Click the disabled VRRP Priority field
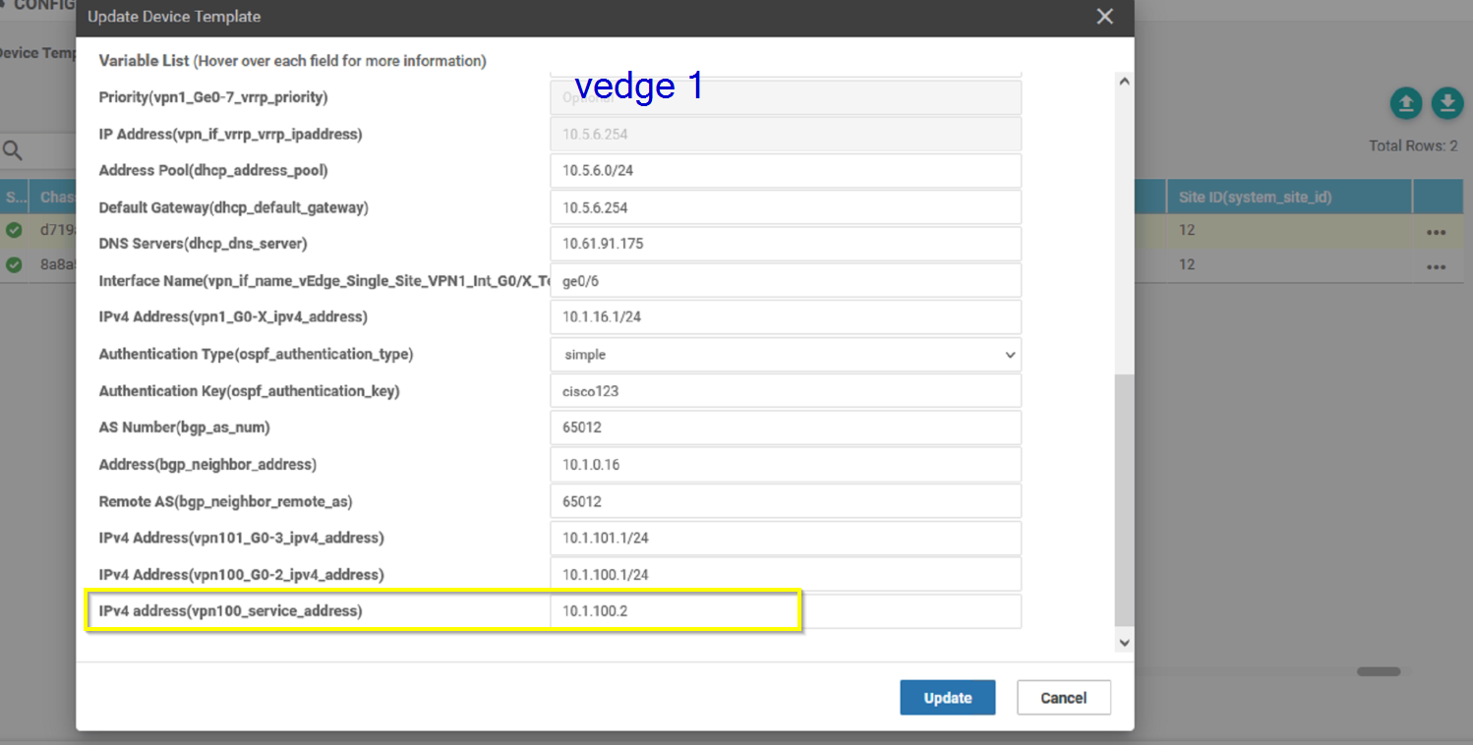1473x745 pixels. click(x=786, y=97)
